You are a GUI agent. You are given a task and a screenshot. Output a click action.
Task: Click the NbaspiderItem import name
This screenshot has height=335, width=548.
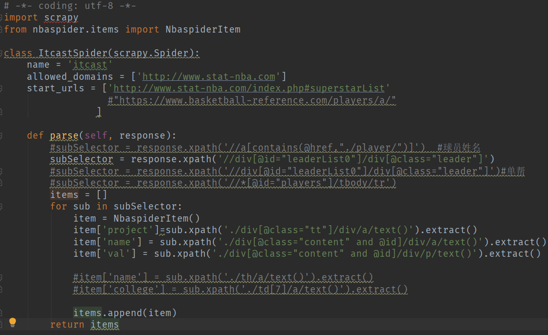203,29
